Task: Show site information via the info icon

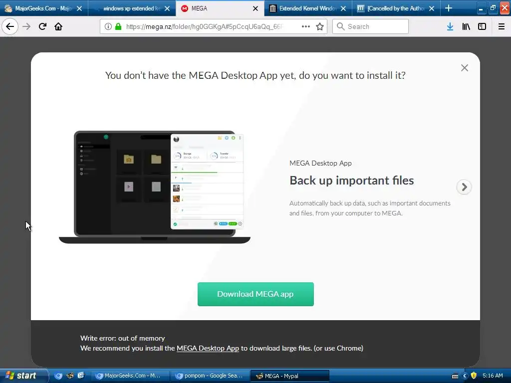Action: (x=108, y=26)
